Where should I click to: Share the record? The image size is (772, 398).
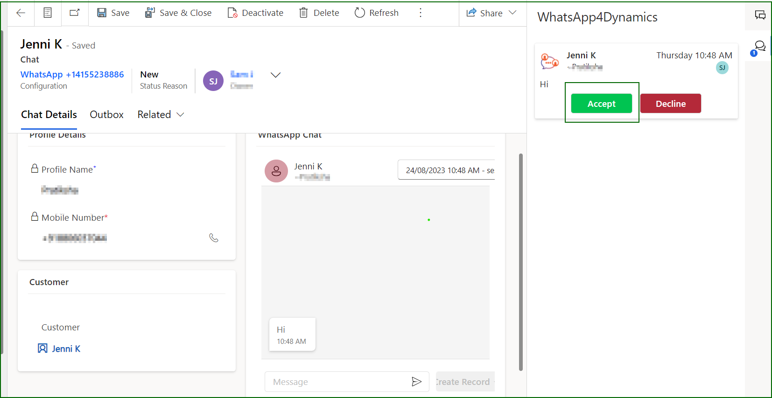point(484,13)
